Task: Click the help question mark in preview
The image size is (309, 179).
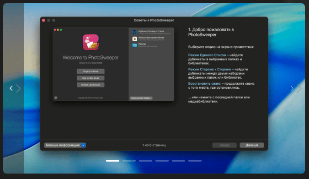Action: coord(56,98)
